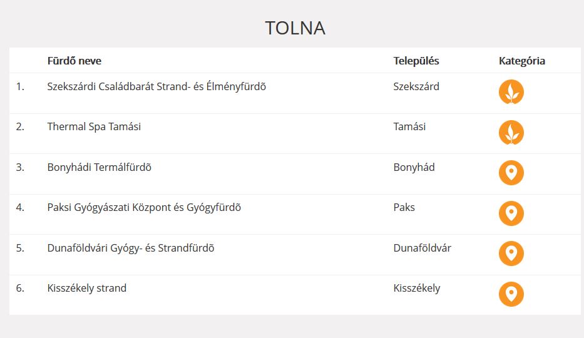Image resolution: width=584 pixels, height=338 pixels.
Task: Open Paksi Gyógyászati Központ és Gyógyfürdő
Action: 144,207
